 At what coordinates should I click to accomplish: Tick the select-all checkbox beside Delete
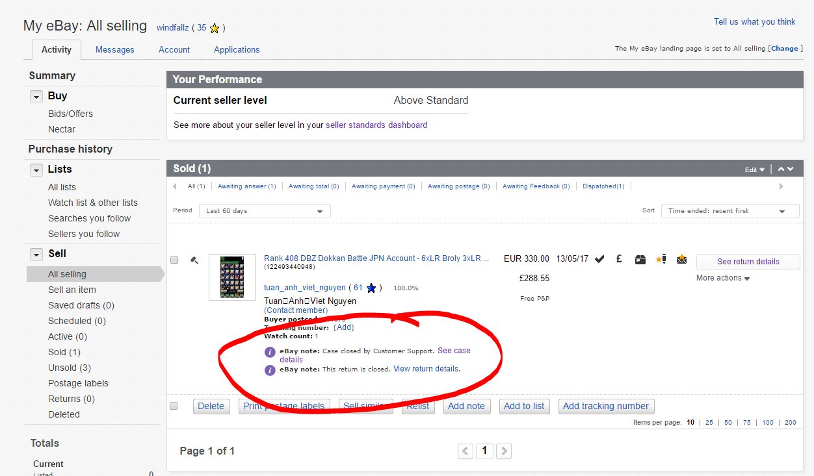click(174, 406)
